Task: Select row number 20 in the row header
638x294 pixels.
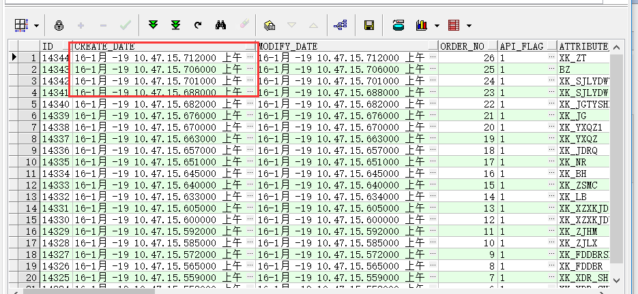Action: point(29,278)
